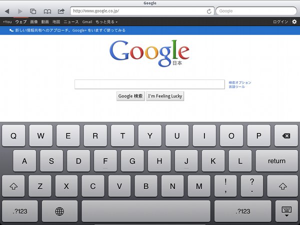The width and height of the screenshot is (300, 225).
Task: Tap the D key
Action: click(x=78, y=161)
